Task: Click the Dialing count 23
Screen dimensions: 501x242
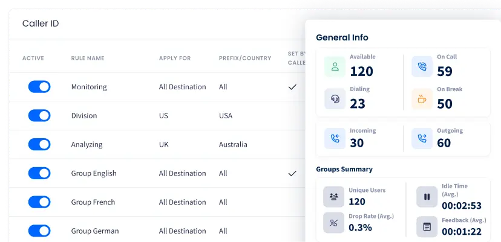Action: (358, 104)
